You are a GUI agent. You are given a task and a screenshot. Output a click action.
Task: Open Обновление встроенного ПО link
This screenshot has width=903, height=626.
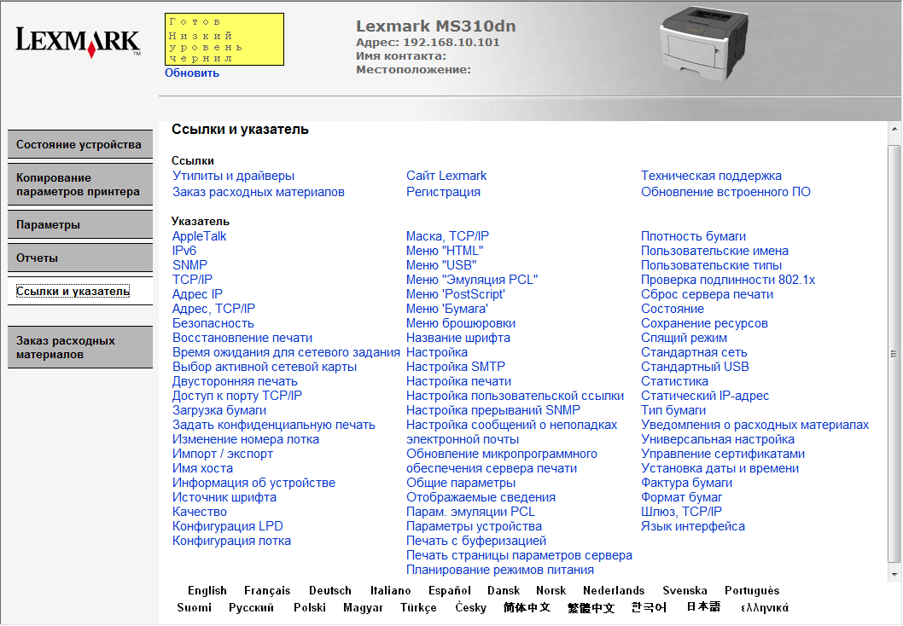click(x=725, y=192)
